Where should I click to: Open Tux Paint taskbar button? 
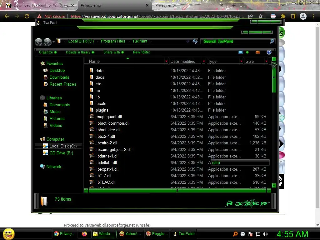[x=184, y=234]
